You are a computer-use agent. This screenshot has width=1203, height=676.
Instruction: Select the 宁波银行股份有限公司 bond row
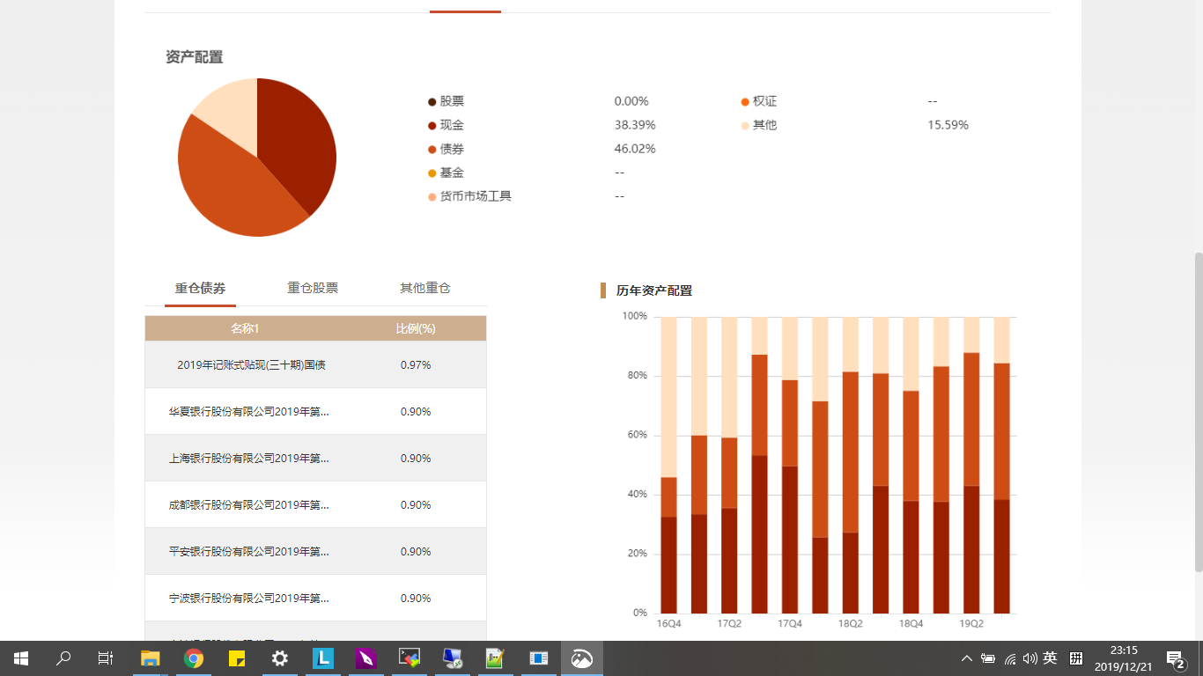(x=315, y=598)
